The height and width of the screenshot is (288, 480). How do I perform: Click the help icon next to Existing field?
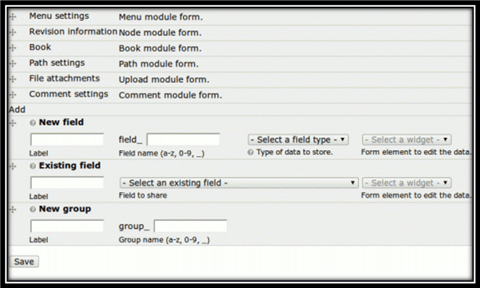coord(33,166)
